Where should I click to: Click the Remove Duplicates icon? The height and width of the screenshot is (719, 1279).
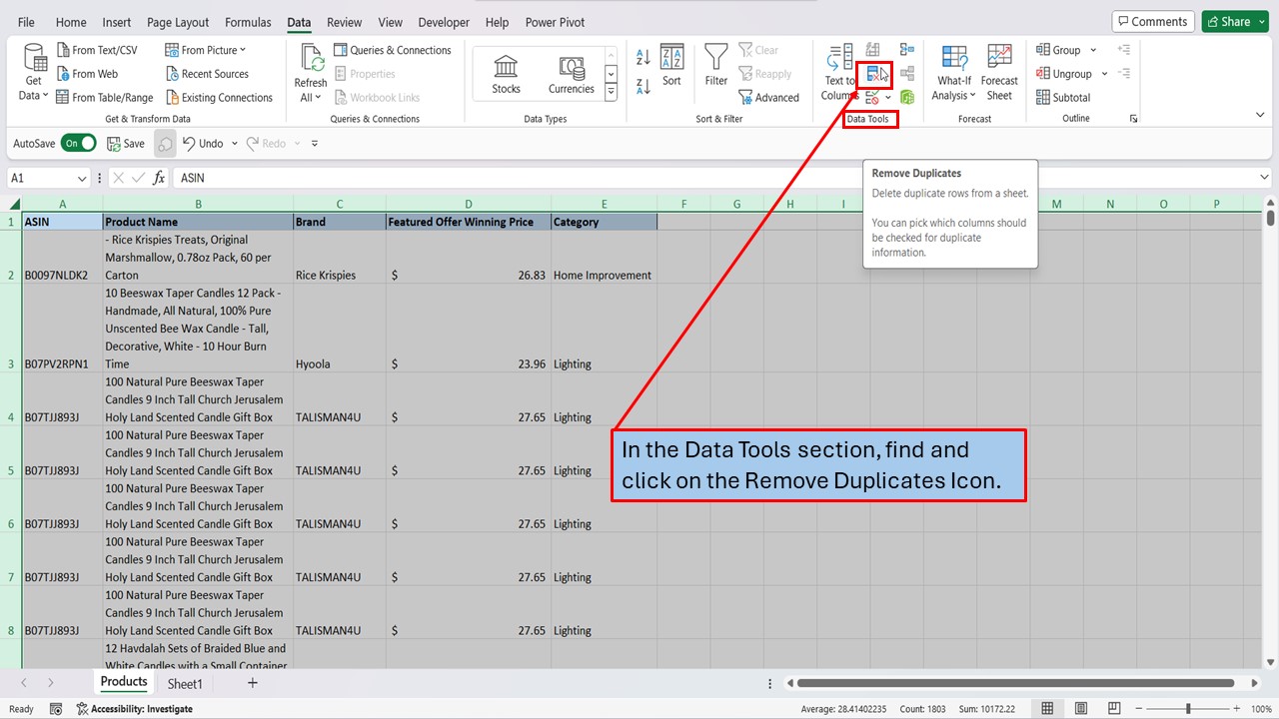pos(872,73)
